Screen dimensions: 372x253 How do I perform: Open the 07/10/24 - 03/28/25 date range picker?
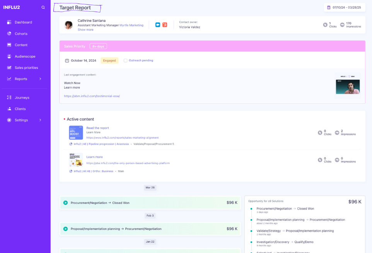pos(345,7)
